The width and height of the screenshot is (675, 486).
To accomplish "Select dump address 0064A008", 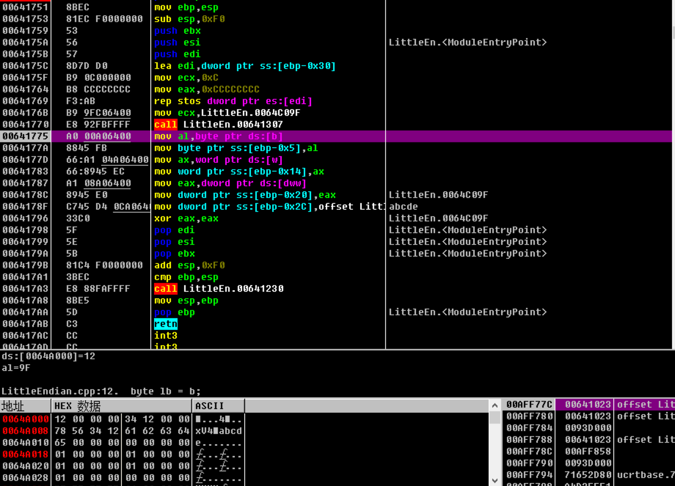I will click(26, 431).
